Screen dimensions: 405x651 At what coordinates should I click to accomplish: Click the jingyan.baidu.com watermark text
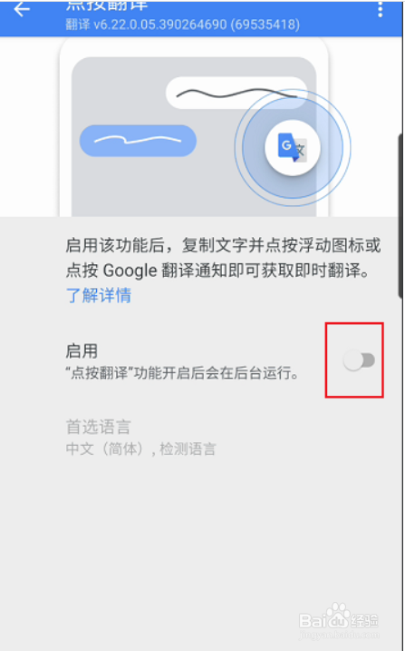point(339,635)
